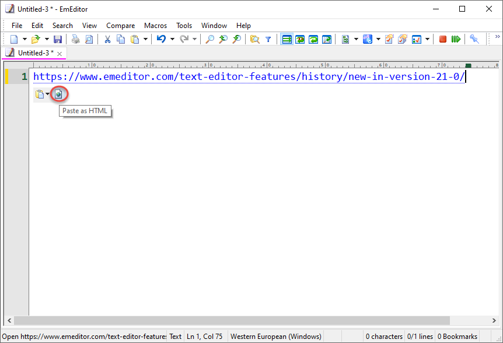The image size is (503, 343).
Task: Click the blue Filter funnel icon
Action: click(x=268, y=39)
